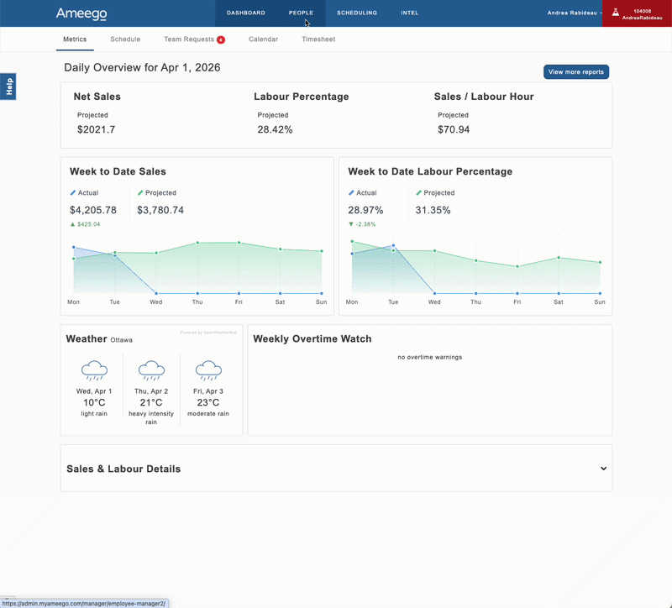Open the Calendar tab

(x=263, y=39)
